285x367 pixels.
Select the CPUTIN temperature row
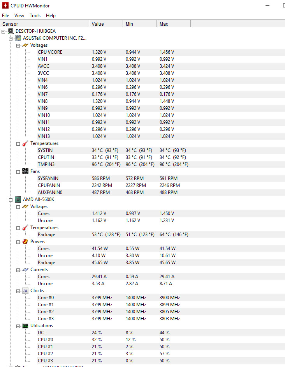161,157
